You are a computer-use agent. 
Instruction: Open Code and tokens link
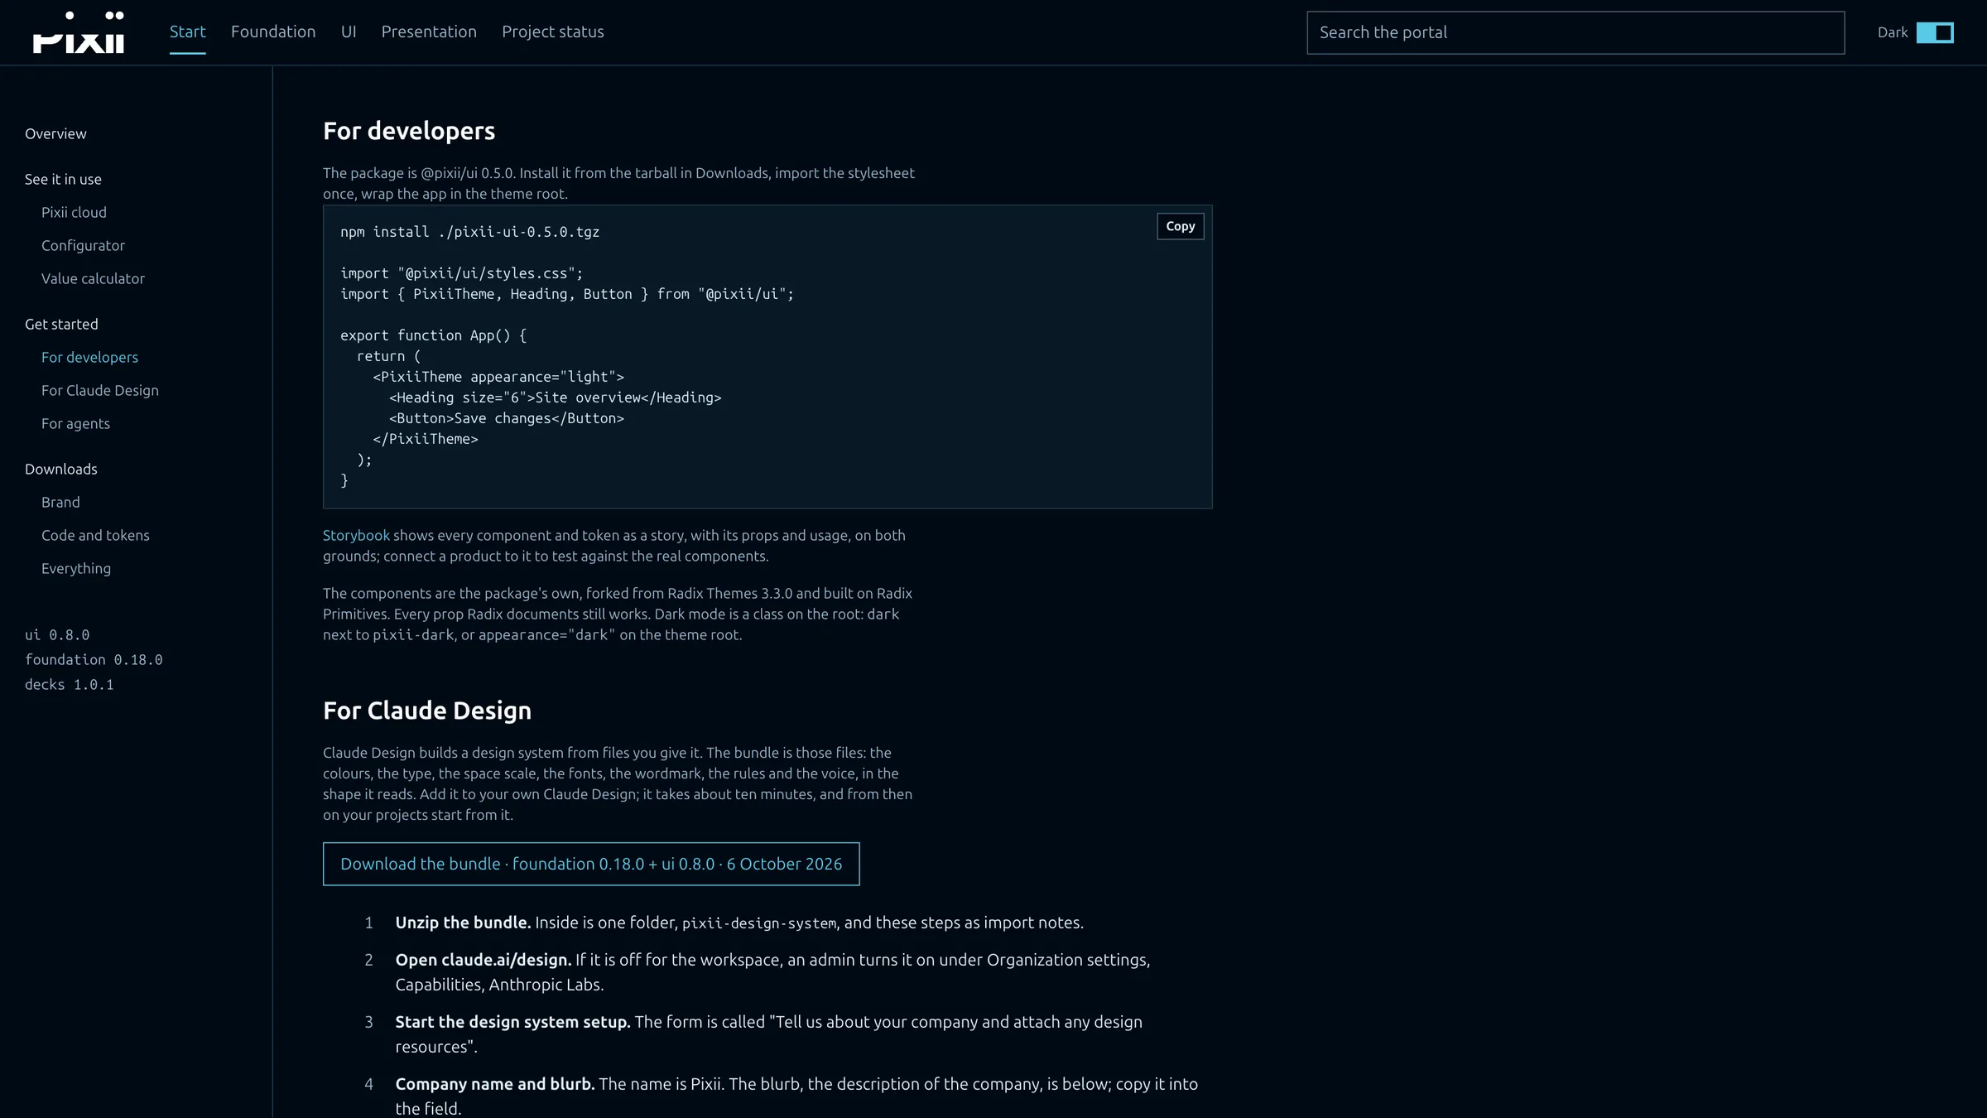pyautogui.click(x=95, y=535)
